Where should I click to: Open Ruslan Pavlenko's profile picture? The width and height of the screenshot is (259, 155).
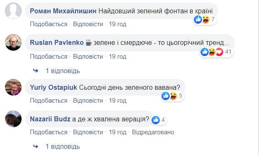[13, 42]
